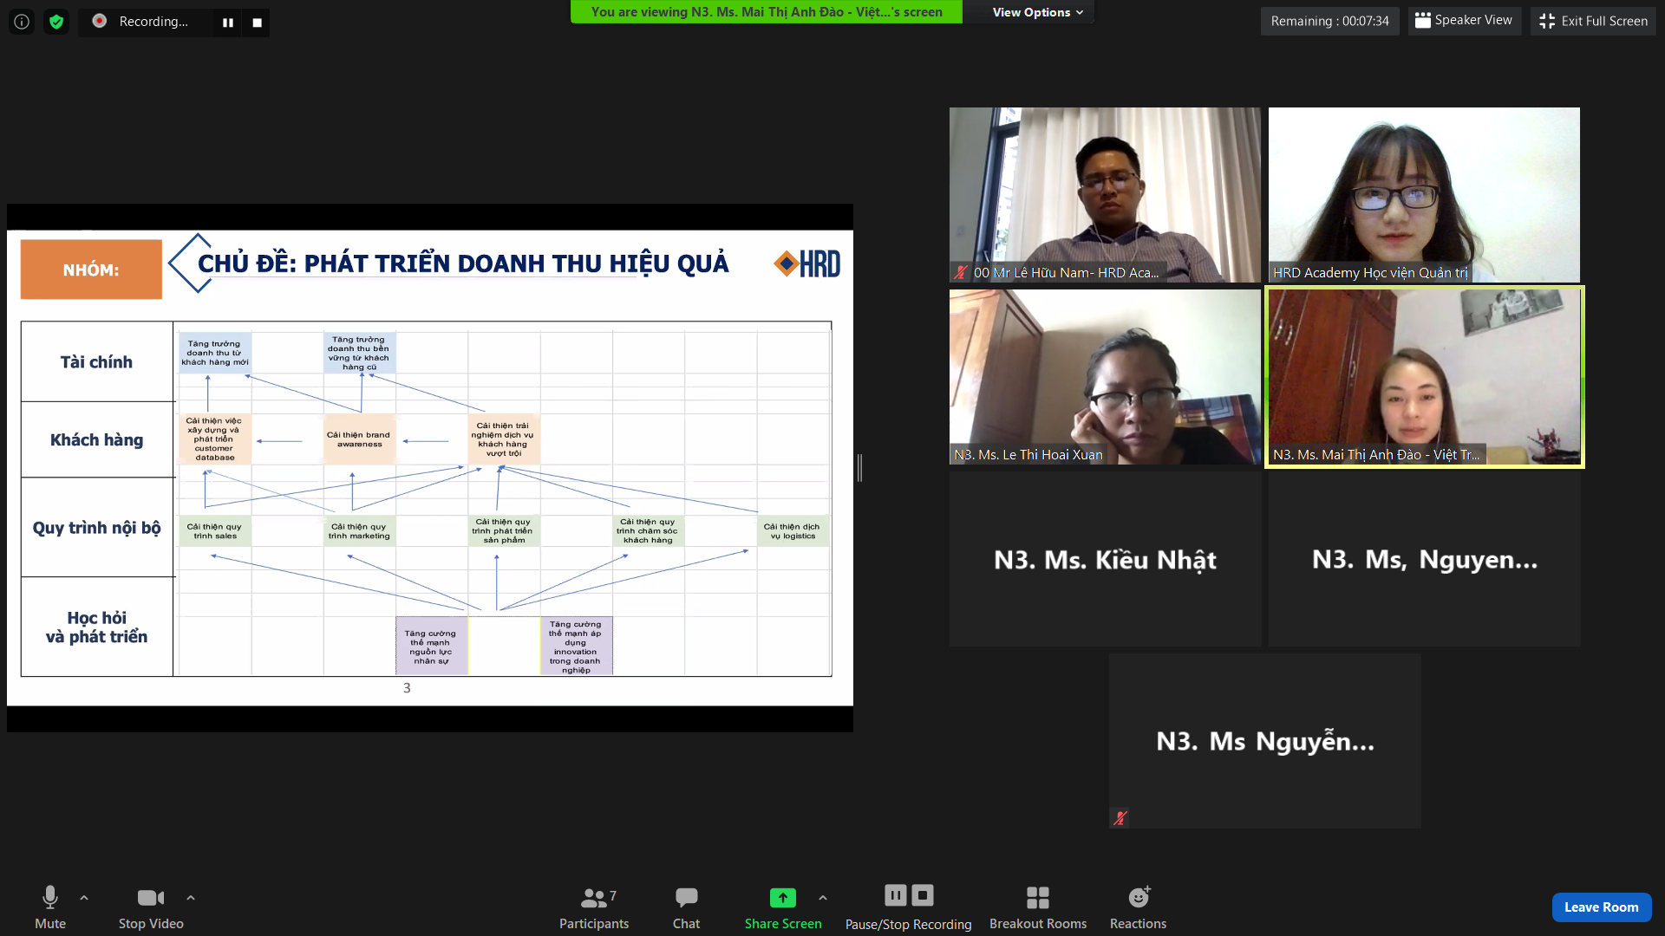Pause/Stop Recording in bottom toolbar
The width and height of the screenshot is (1665, 936).
(x=908, y=907)
